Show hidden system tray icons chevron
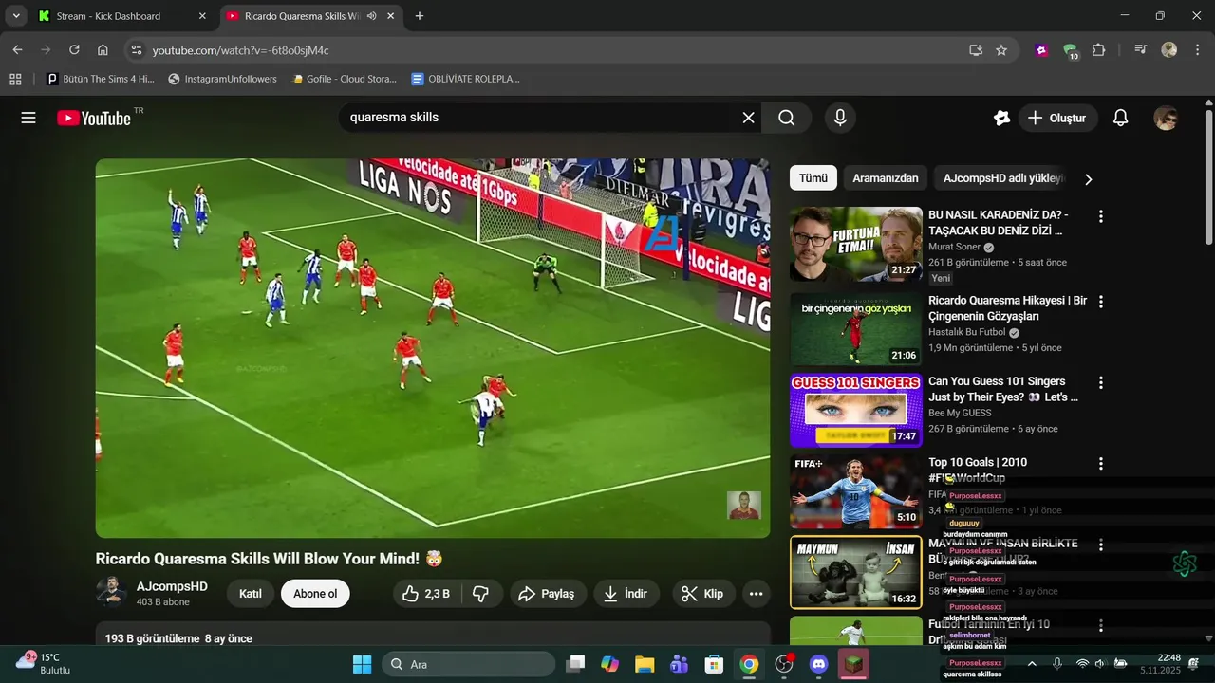This screenshot has width=1215, height=683. coord(1032,663)
